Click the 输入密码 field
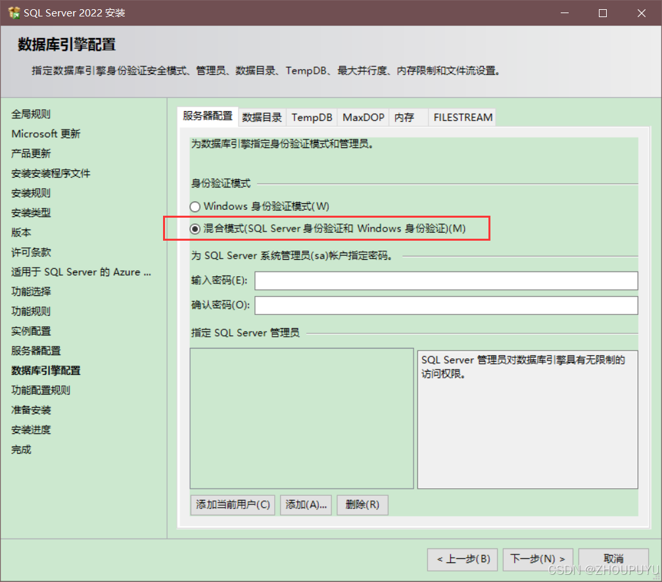The height and width of the screenshot is (582, 662). click(446, 281)
